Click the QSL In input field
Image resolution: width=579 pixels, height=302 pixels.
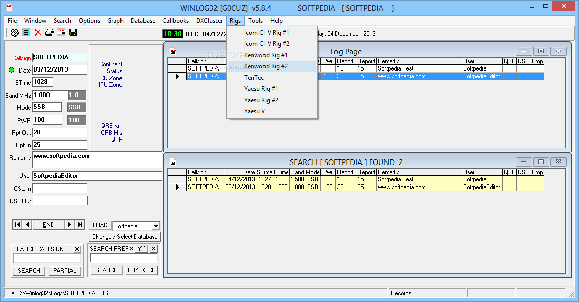click(x=60, y=189)
